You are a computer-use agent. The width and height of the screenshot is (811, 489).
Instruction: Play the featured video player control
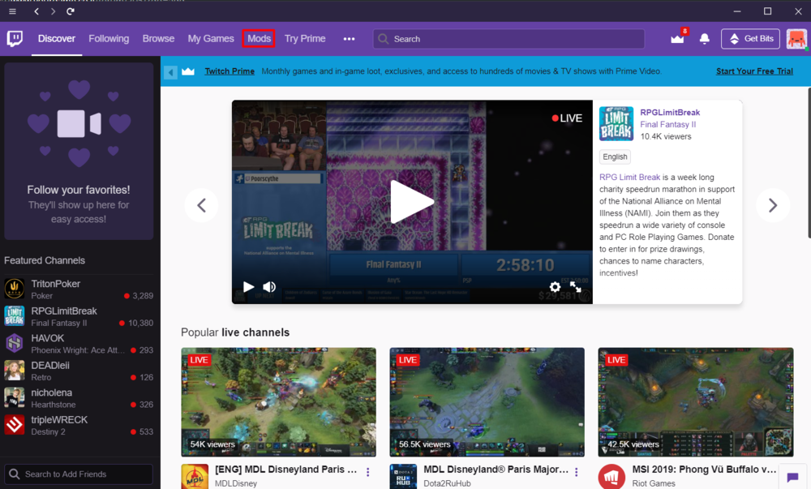coord(248,287)
